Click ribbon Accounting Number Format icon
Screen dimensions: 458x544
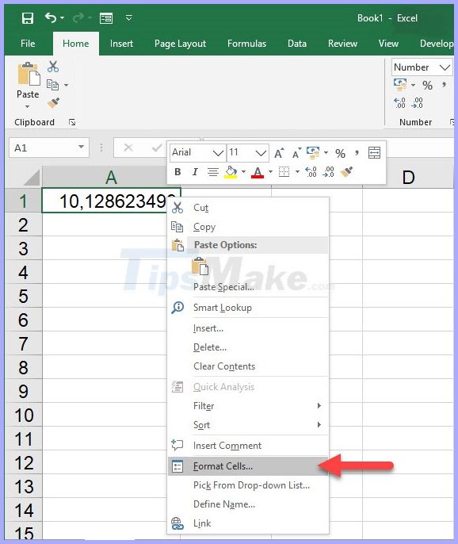click(399, 85)
